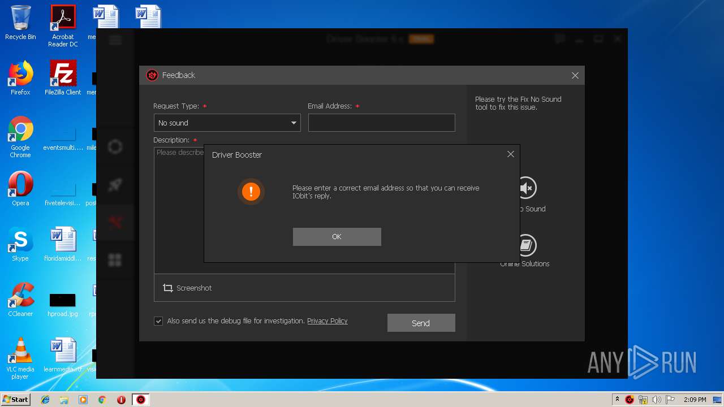The width and height of the screenshot is (724, 407).
Task: Open the Action Center flag icon
Action: click(670, 400)
